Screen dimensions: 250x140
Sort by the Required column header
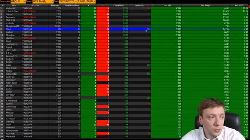[55, 5]
